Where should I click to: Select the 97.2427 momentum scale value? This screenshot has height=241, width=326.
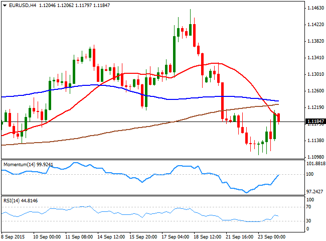coord(315,191)
